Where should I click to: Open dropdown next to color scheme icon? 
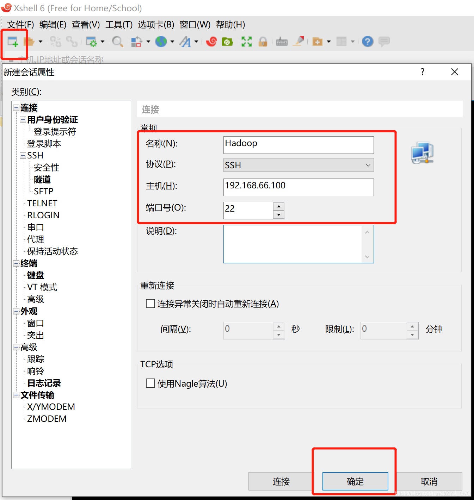pyautogui.click(x=148, y=42)
